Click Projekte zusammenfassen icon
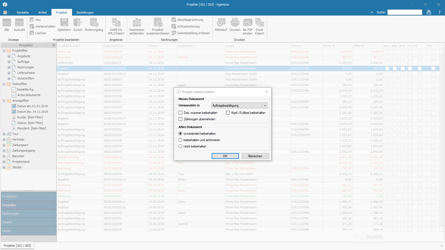The image size is (445, 250). click(158, 22)
